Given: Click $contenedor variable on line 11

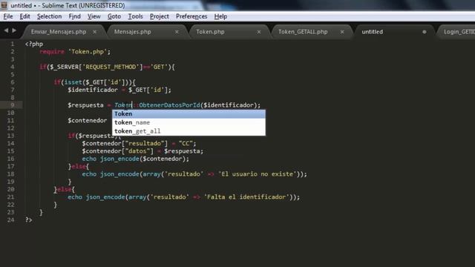Looking at the screenshot, I should point(88,120).
